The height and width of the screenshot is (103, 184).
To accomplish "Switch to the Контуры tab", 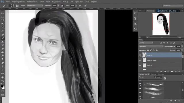I will [x=161, y=74].
